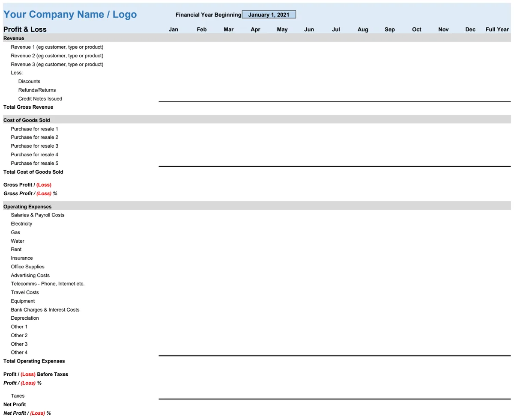This screenshot has width=514, height=419.
Task: Select the 'Revenue 2 (eg customer, type or product)' row
Action: (x=57, y=56)
